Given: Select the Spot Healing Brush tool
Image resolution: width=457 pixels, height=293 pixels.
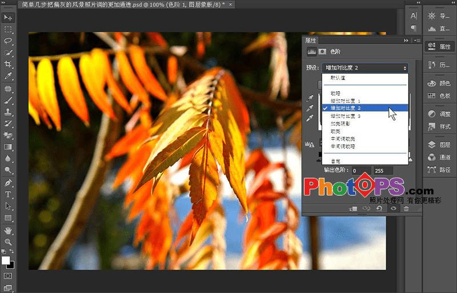Looking at the screenshot, I should [x=8, y=89].
